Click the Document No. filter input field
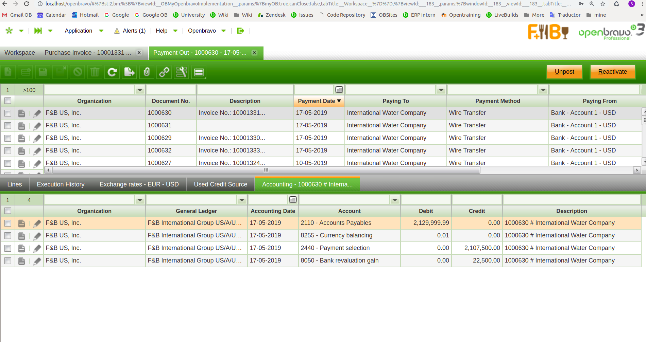 point(171,90)
